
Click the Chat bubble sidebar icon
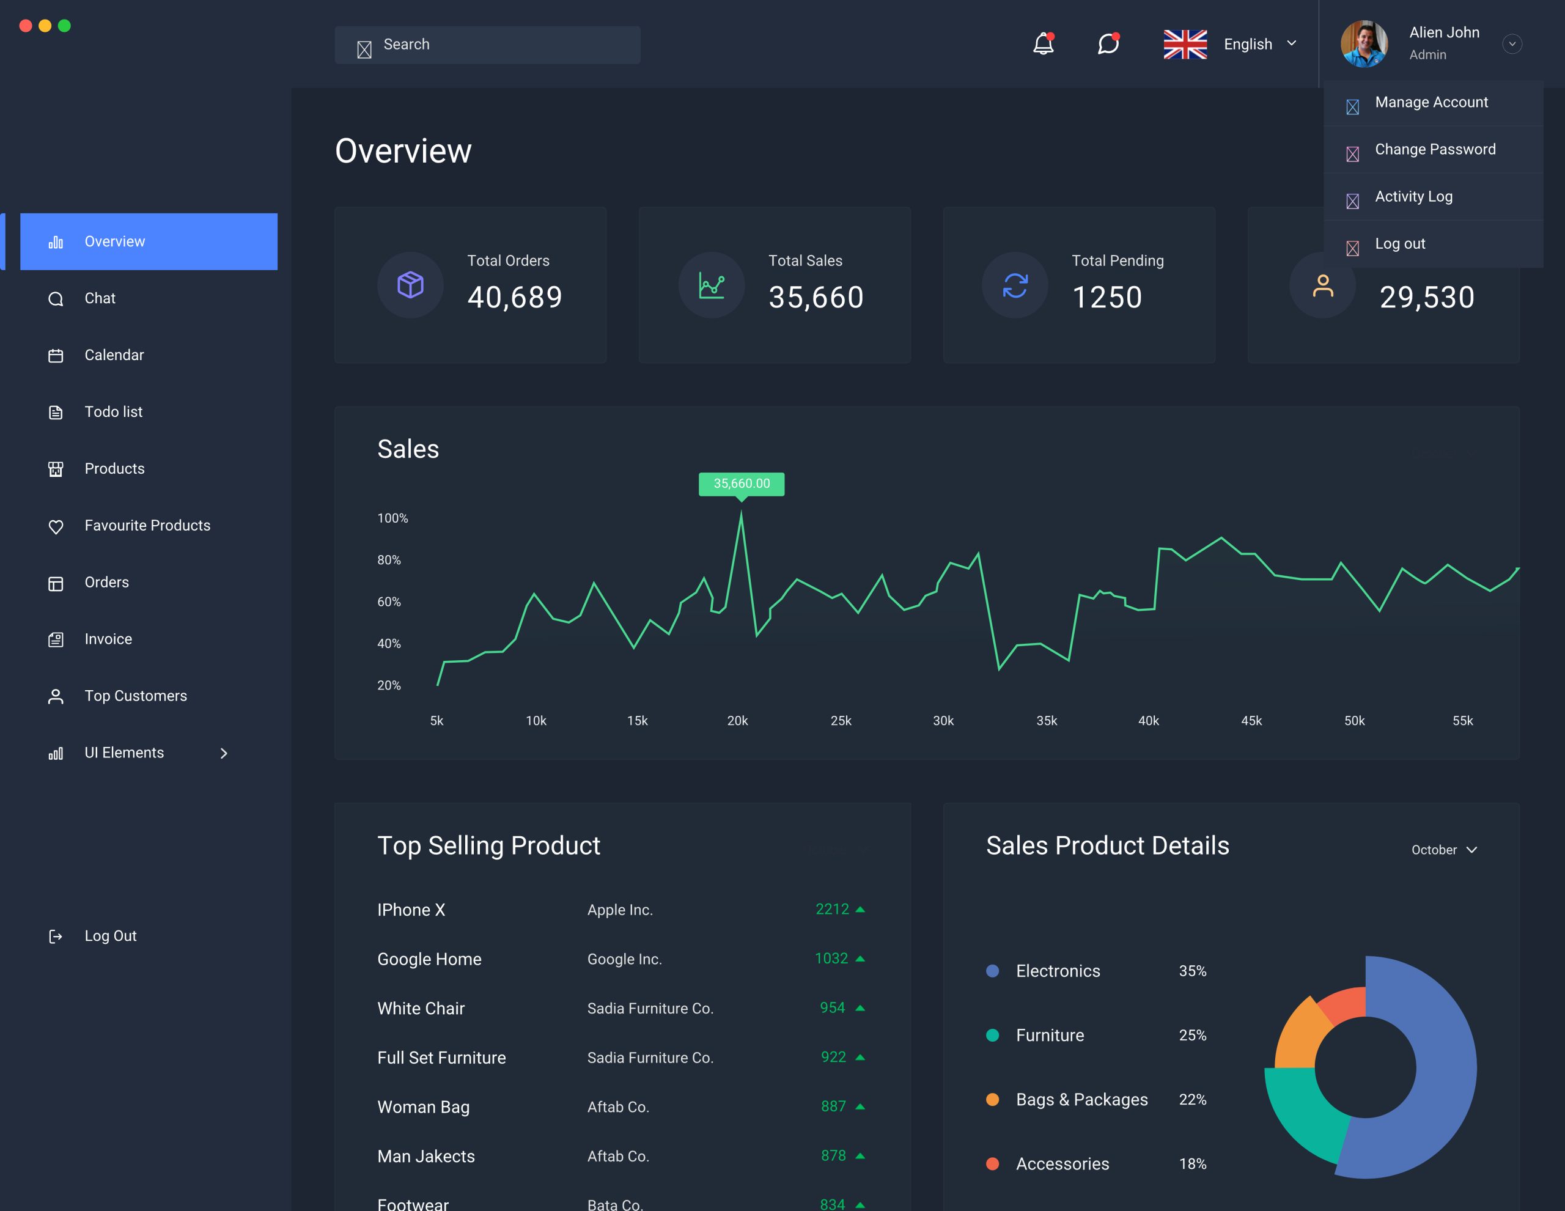tap(56, 299)
